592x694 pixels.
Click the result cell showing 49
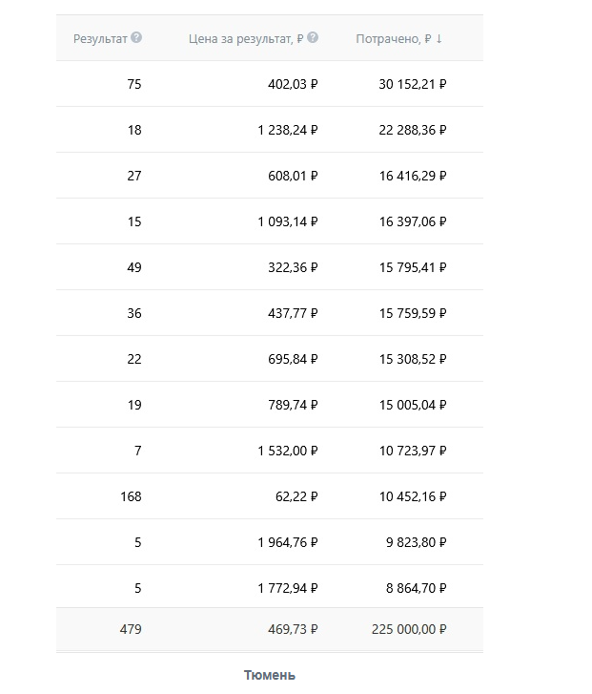coord(133,267)
